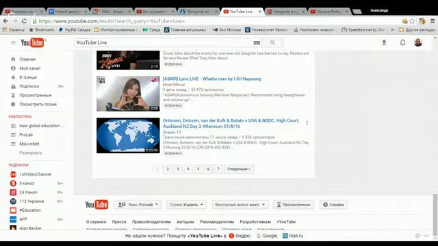Click the Yandex search link icon
The image size is (438, 246).
coord(231,236)
